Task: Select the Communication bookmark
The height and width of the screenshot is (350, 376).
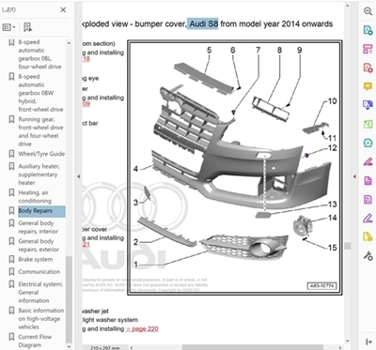Action: 39,271
